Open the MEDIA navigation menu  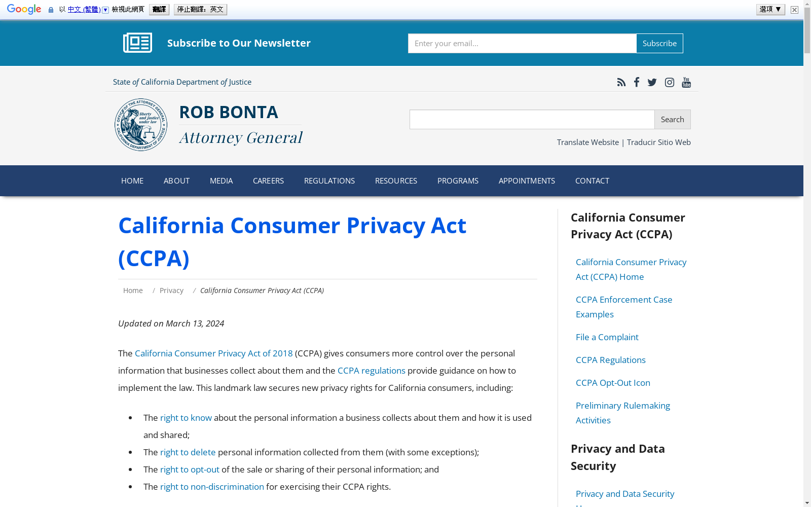[221, 181]
